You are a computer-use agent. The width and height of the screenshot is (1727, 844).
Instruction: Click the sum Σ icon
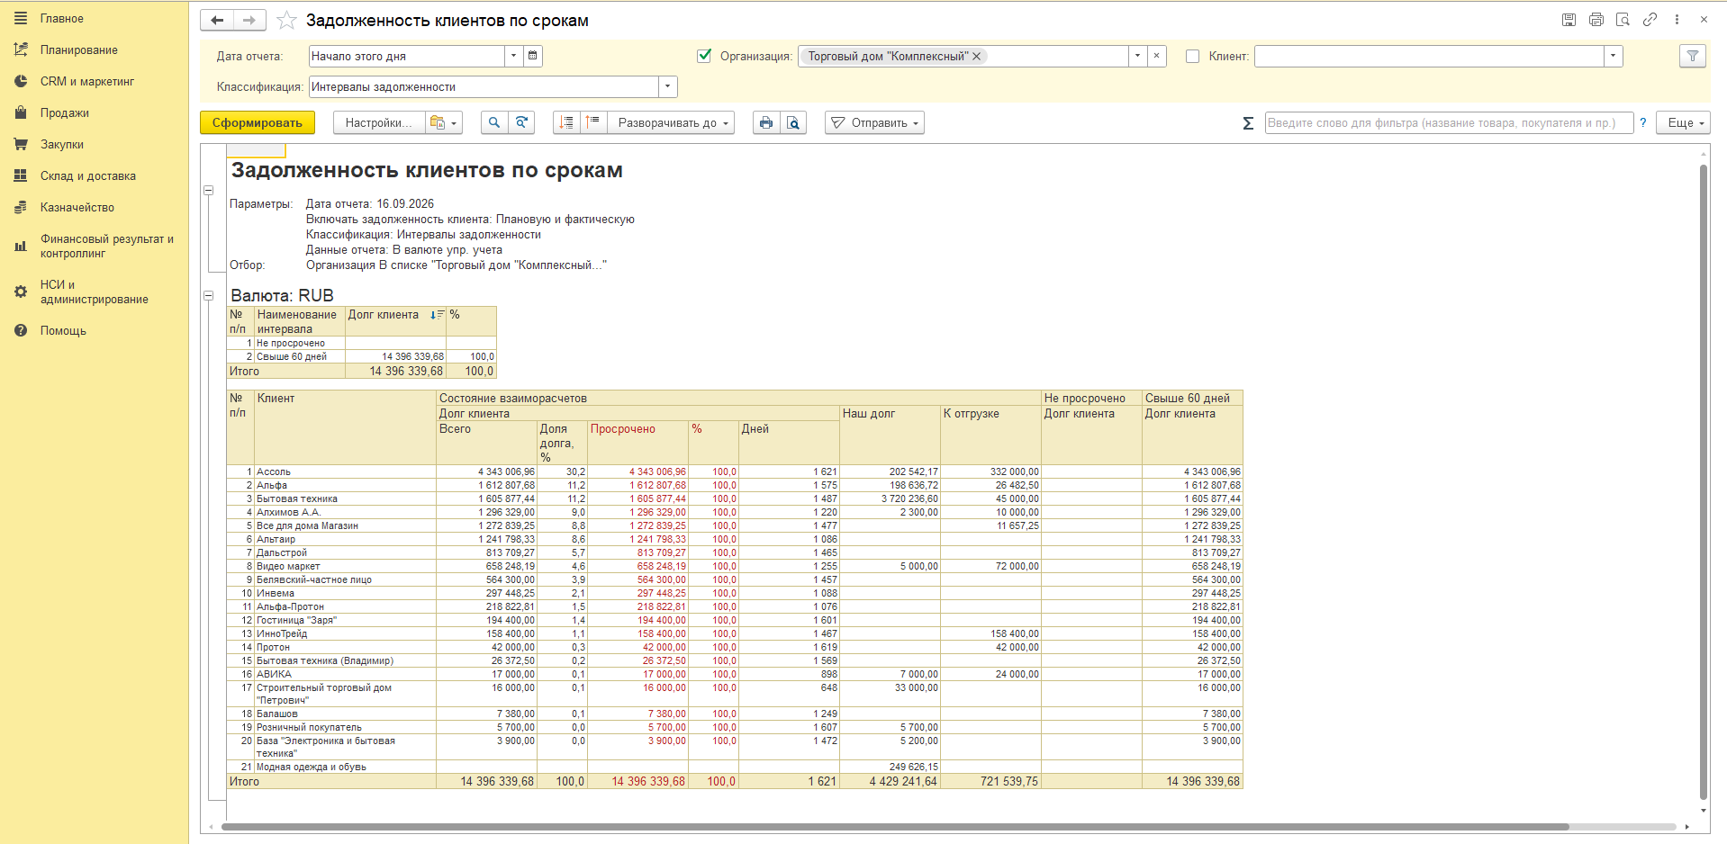point(1248,123)
